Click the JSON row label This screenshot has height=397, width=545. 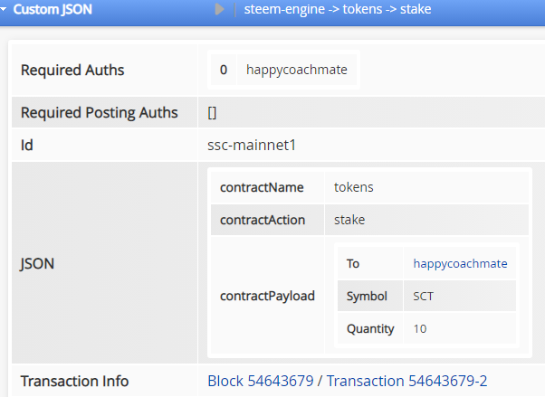click(37, 264)
